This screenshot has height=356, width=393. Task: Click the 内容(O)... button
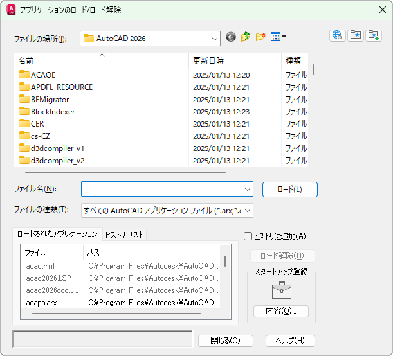280,311
